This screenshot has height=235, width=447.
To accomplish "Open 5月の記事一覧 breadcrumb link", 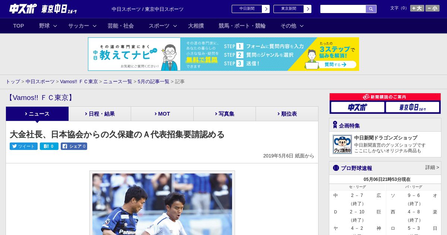I will click(153, 82).
